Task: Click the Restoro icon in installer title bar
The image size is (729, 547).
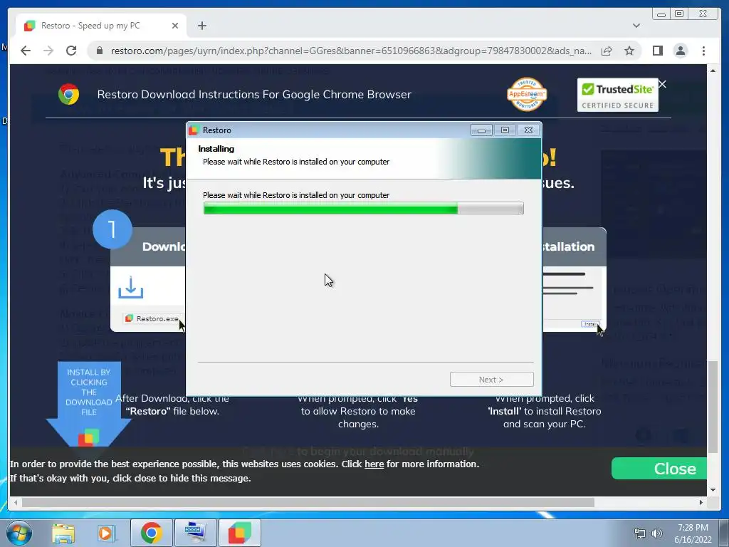Action: point(194,130)
